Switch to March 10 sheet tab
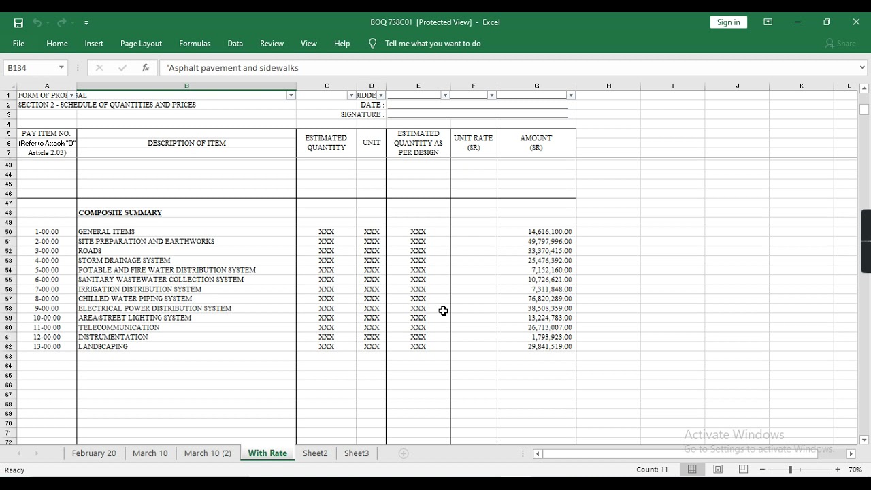 point(150,453)
